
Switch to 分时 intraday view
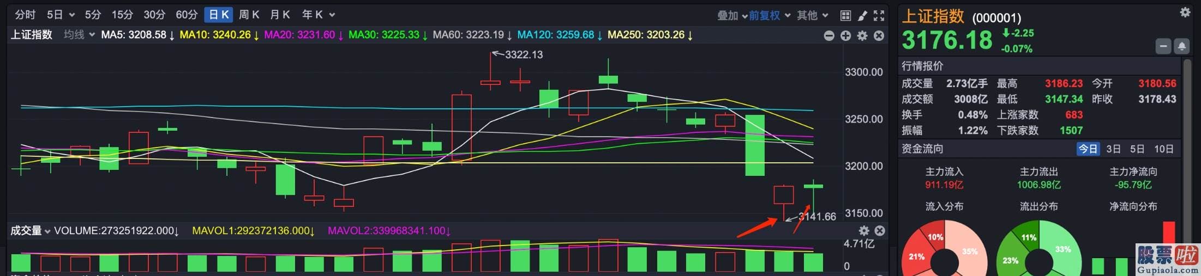pyautogui.click(x=25, y=15)
